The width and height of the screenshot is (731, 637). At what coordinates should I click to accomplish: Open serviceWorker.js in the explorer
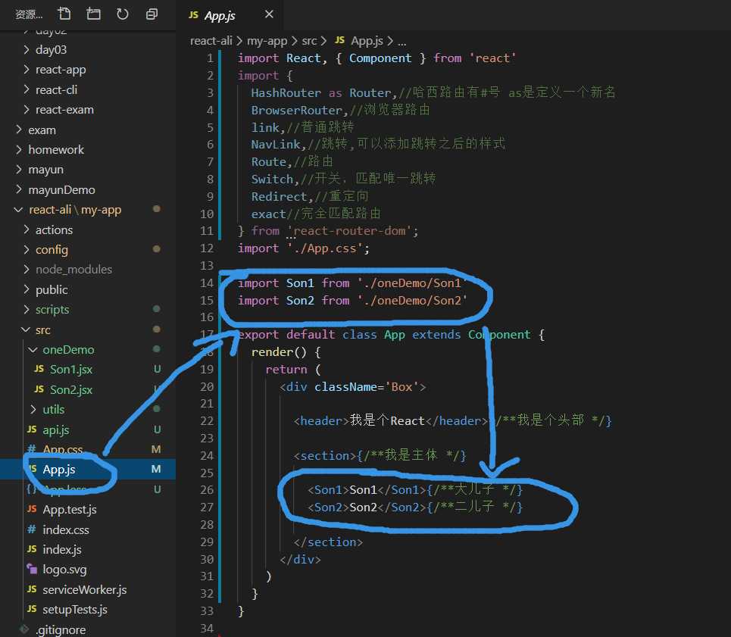[84, 589]
